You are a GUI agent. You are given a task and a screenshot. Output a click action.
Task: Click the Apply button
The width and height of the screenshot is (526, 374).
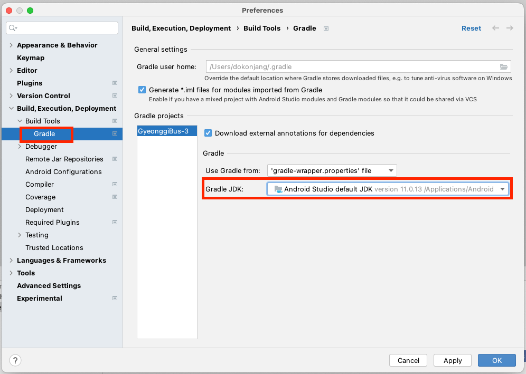coord(453,360)
